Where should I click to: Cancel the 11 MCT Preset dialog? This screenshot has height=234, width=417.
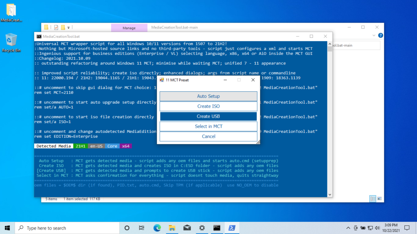tap(208, 136)
